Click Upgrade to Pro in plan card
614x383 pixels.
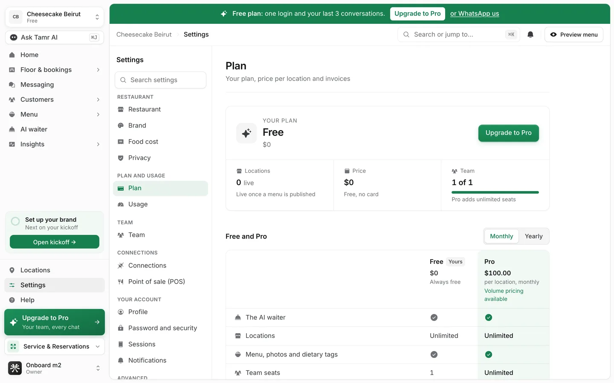coord(509,133)
